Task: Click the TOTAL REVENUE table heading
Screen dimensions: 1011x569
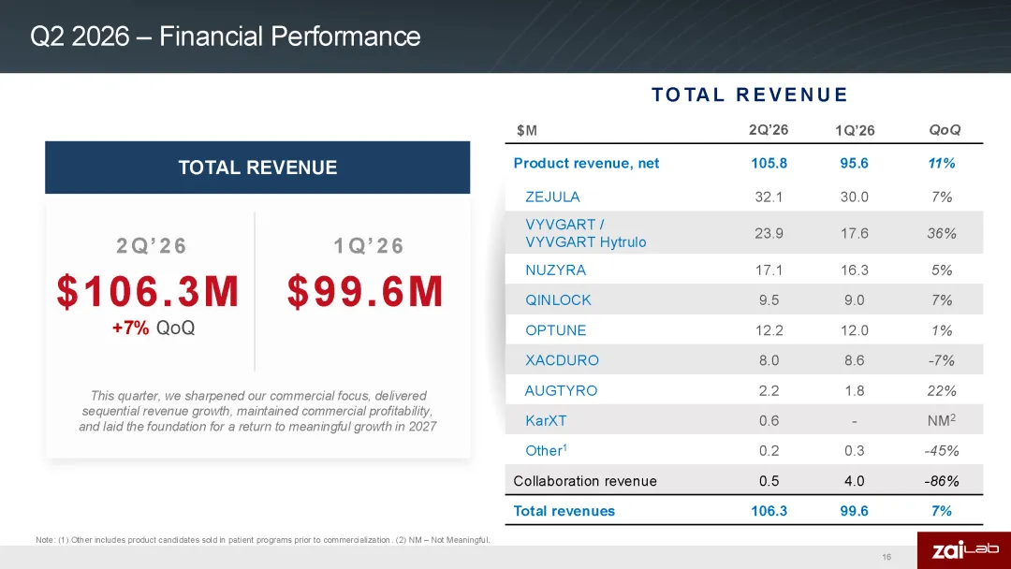Action: coord(749,95)
